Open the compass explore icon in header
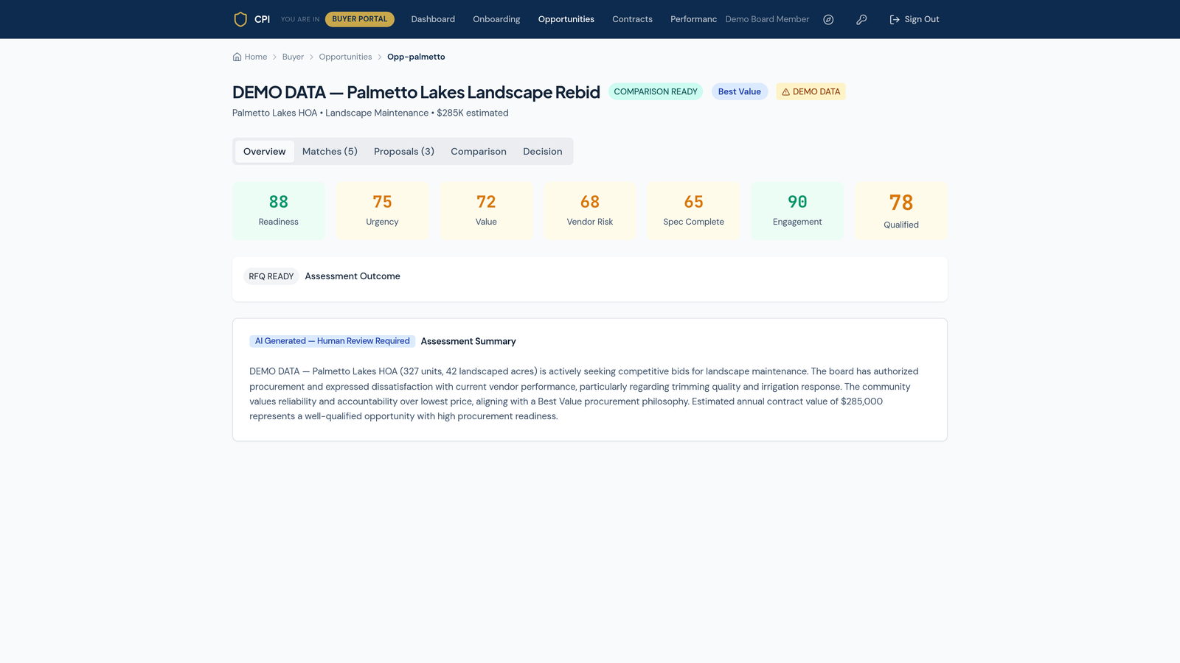 (x=828, y=20)
